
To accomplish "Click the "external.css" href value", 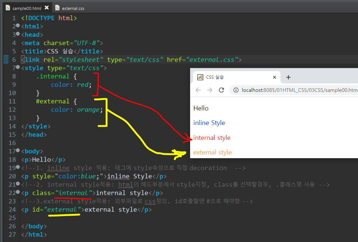I will (x=212, y=60).
